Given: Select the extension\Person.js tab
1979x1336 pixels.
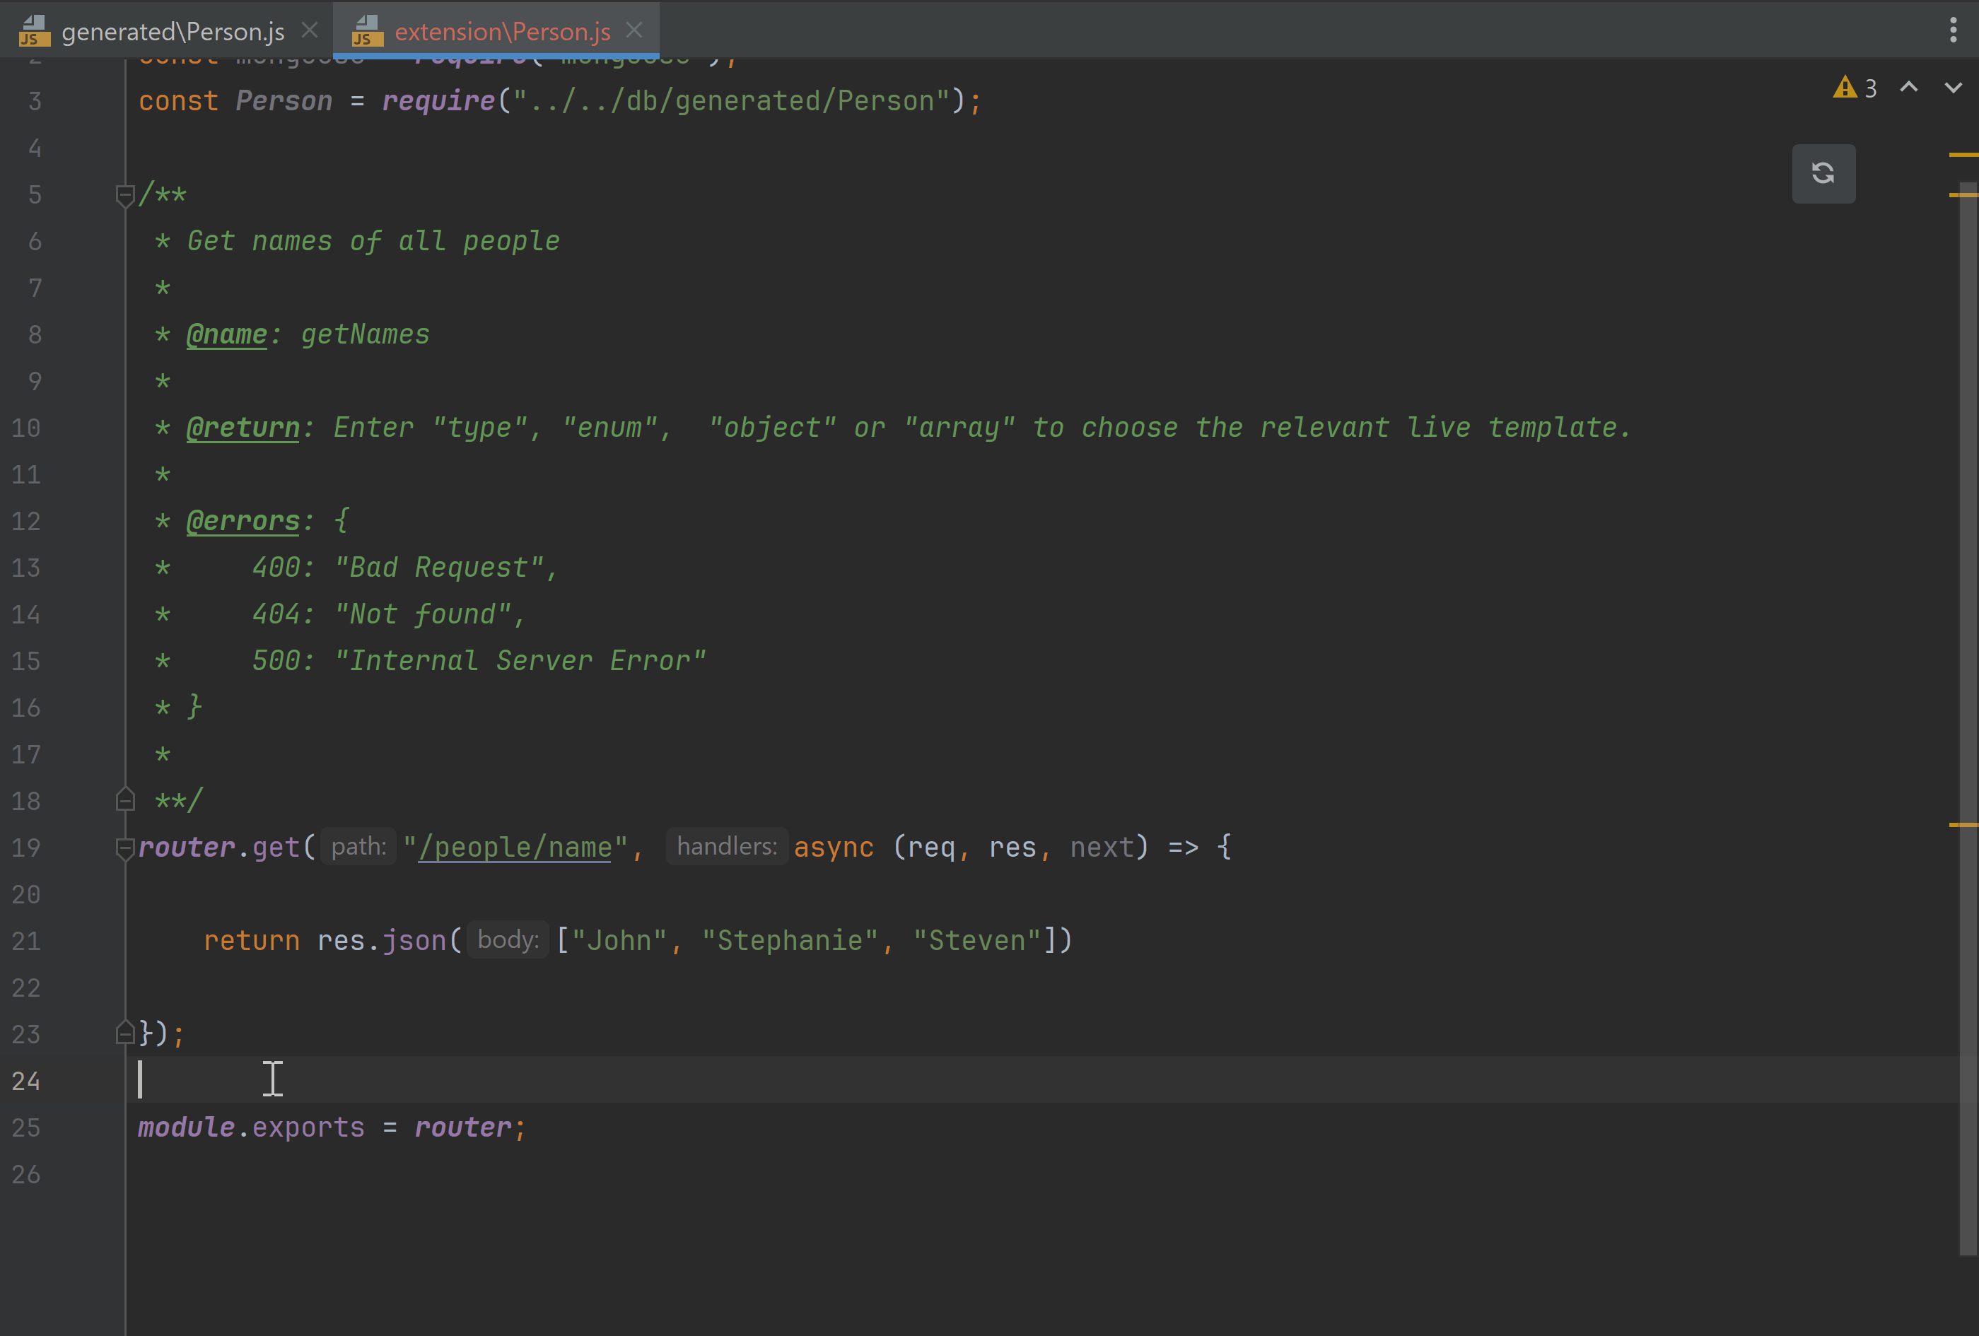Looking at the screenshot, I should pyautogui.click(x=503, y=32).
